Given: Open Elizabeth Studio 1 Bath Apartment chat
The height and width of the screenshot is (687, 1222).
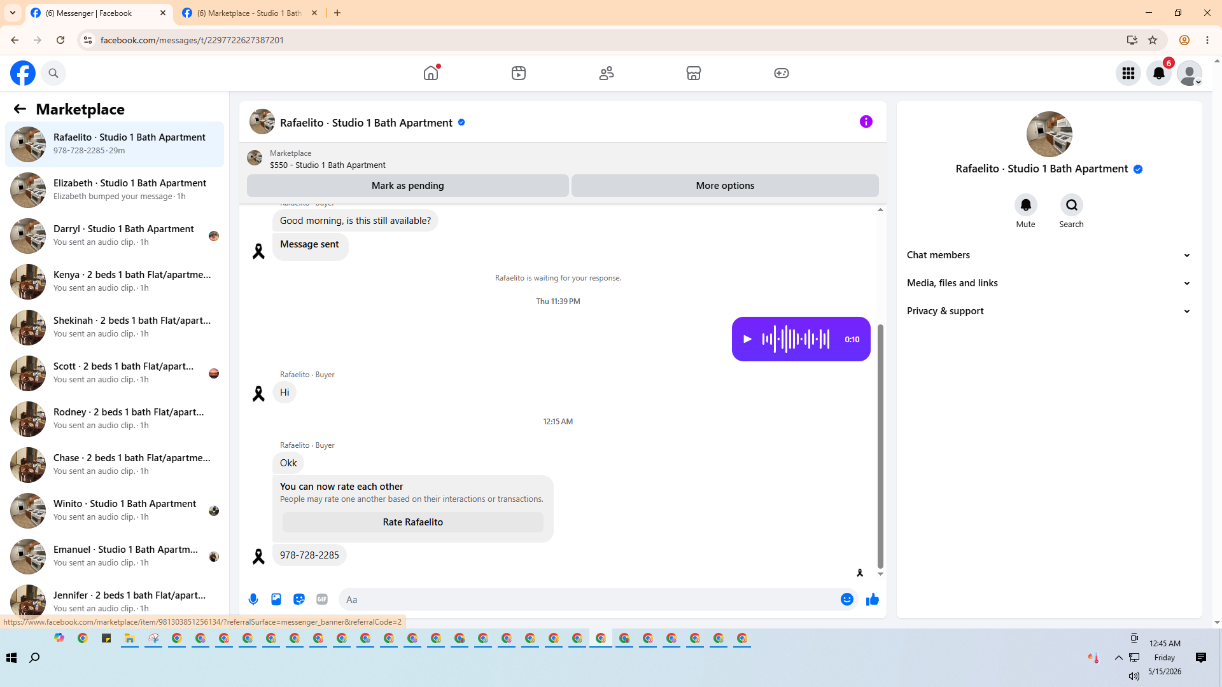Looking at the screenshot, I should 115,190.
